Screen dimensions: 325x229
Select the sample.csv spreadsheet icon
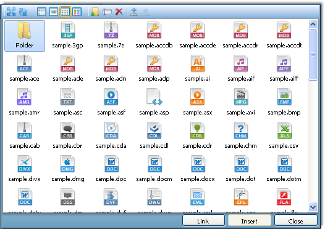coord(285,131)
